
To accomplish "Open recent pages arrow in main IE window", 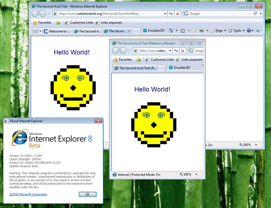I will point(49,14).
